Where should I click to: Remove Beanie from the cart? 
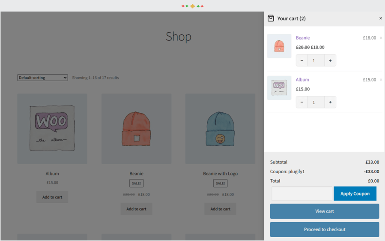click(x=381, y=38)
